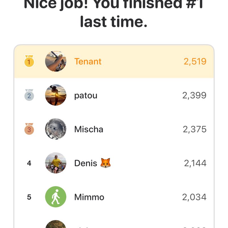Open Tenant's profile picture
The width and height of the screenshot is (228, 228).
[56, 61]
